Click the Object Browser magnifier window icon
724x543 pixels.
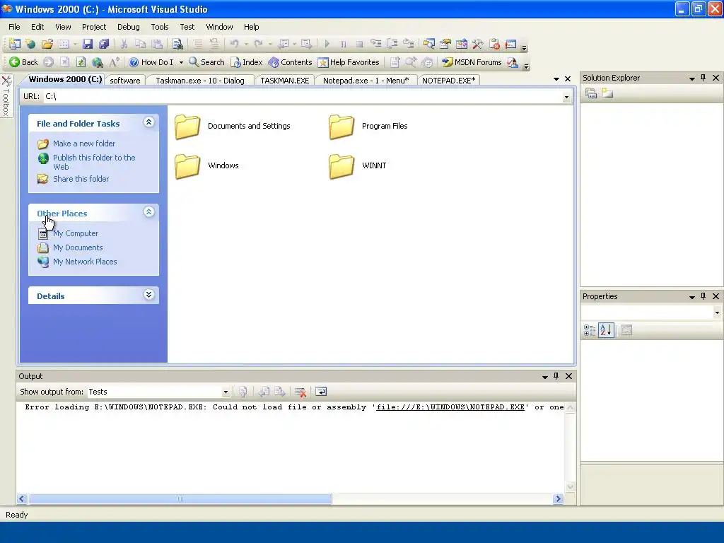[x=429, y=44]
